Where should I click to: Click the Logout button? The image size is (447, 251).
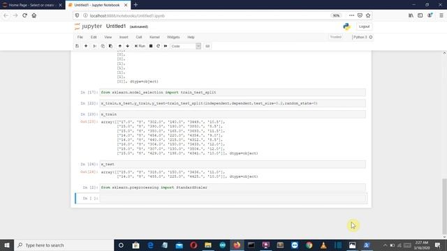pyautogui.click(x=364, y=26)
